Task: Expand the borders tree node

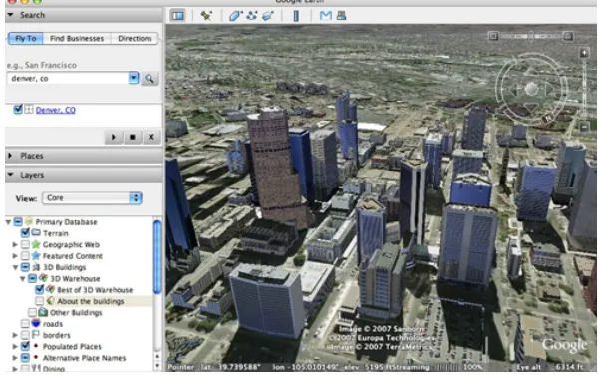Action: (15, 335)
